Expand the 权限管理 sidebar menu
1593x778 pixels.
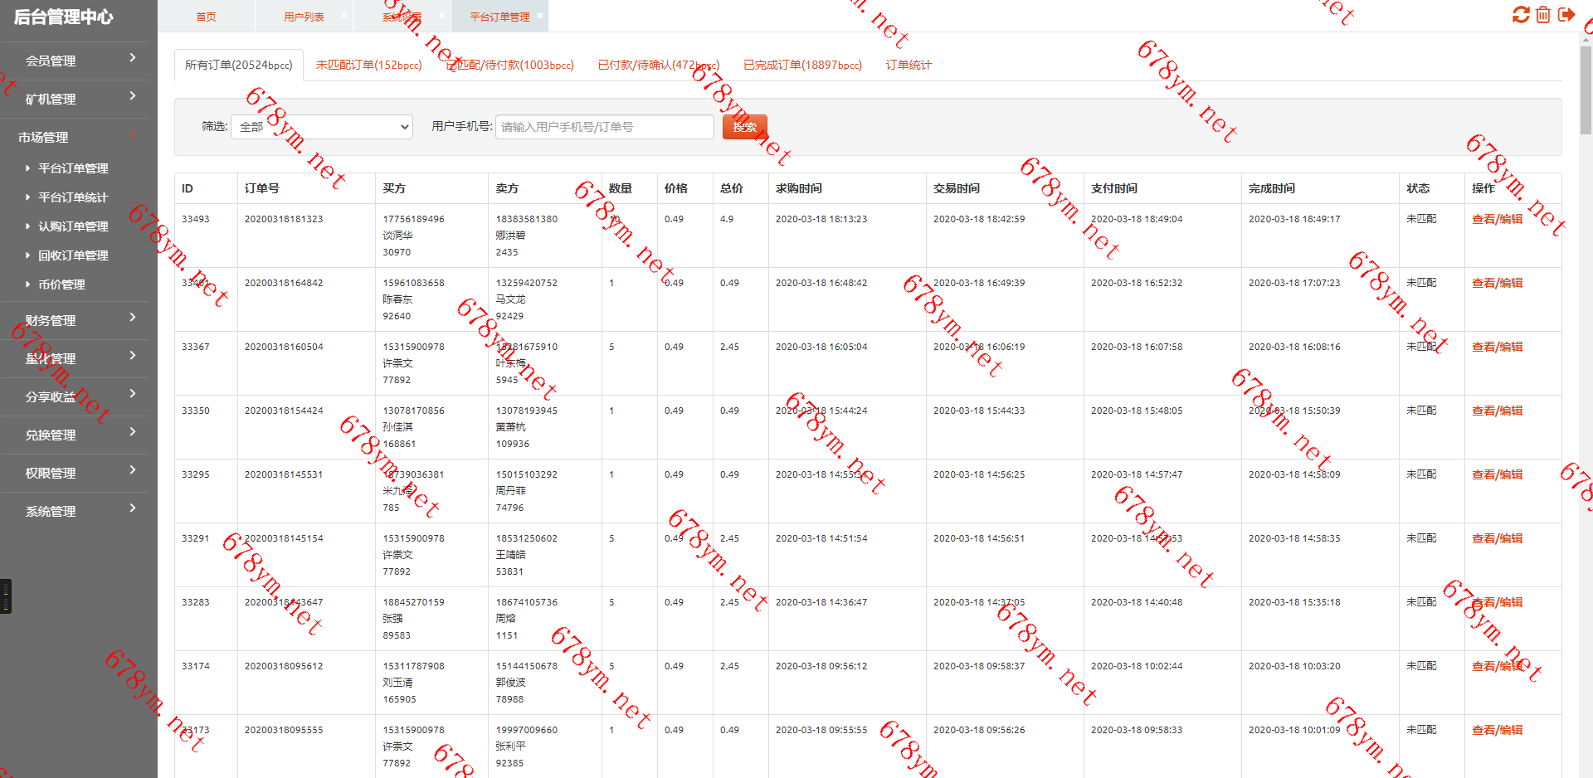point(75,473)
